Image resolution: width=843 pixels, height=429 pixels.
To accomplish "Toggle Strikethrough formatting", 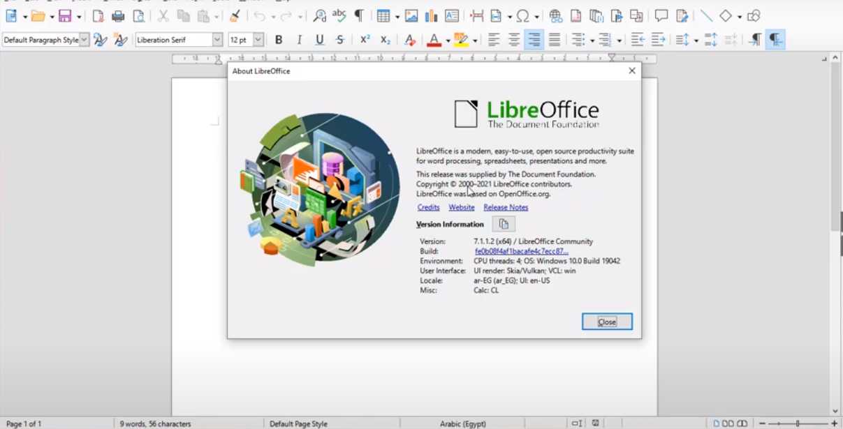I will [x=339, y=40].
